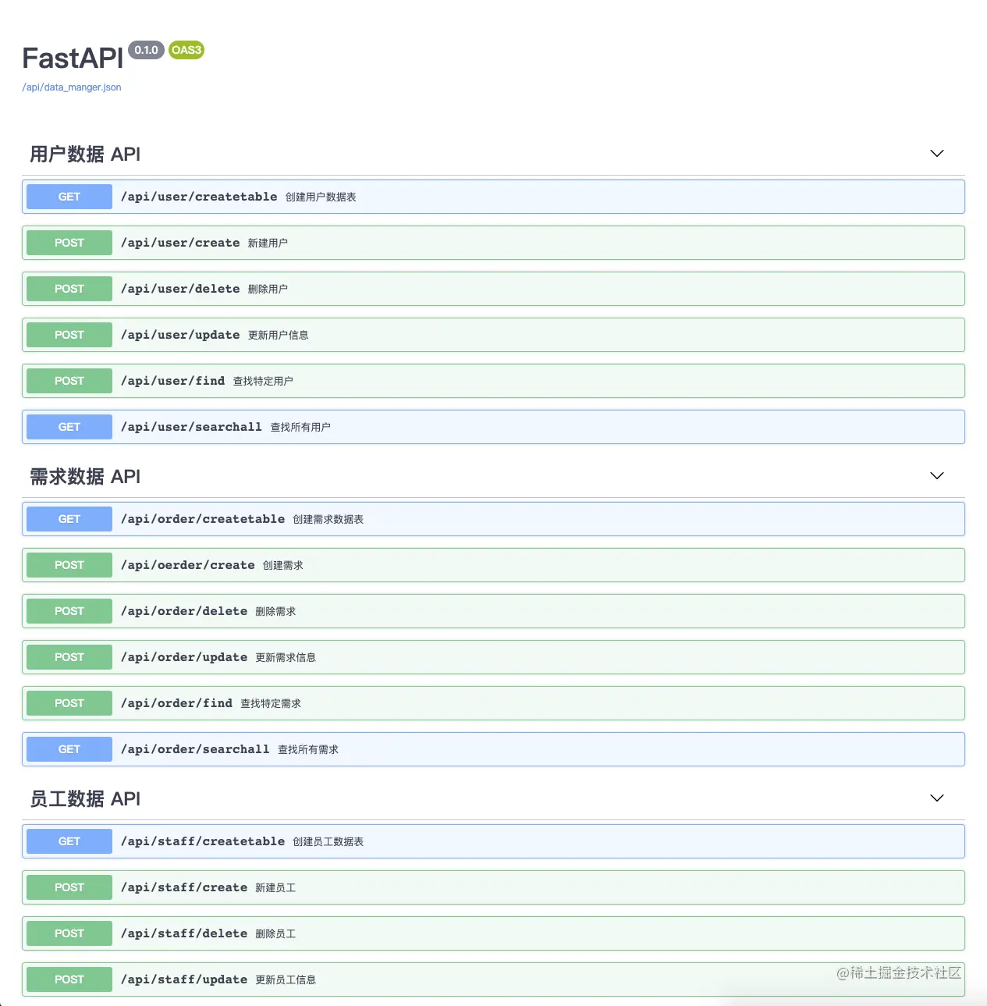
Task: Click the 查找所有需求 description
Action: click(x=308, y=750)
